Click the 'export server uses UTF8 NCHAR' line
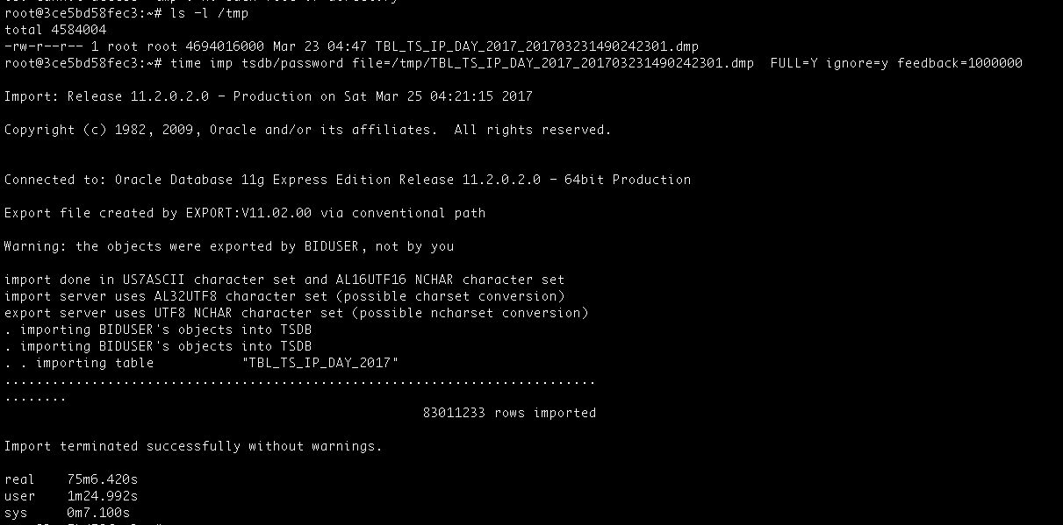 tap(297, 313)
